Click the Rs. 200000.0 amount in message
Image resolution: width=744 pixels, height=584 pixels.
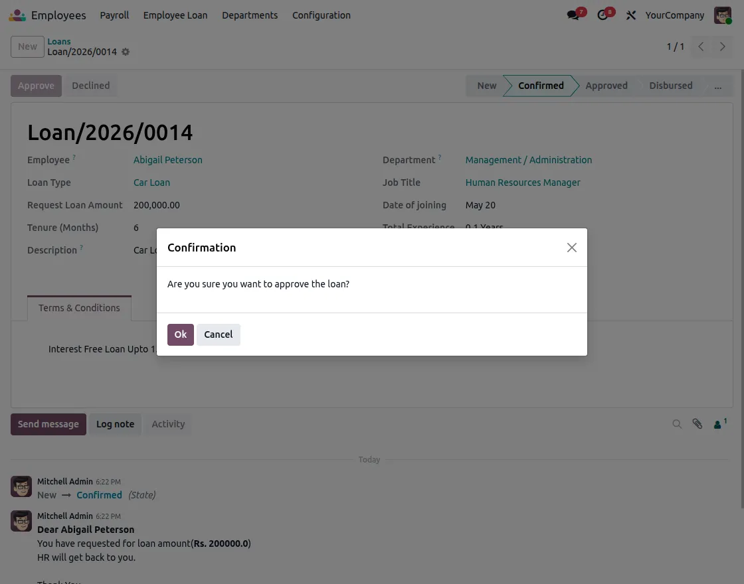tap(221, 544)
